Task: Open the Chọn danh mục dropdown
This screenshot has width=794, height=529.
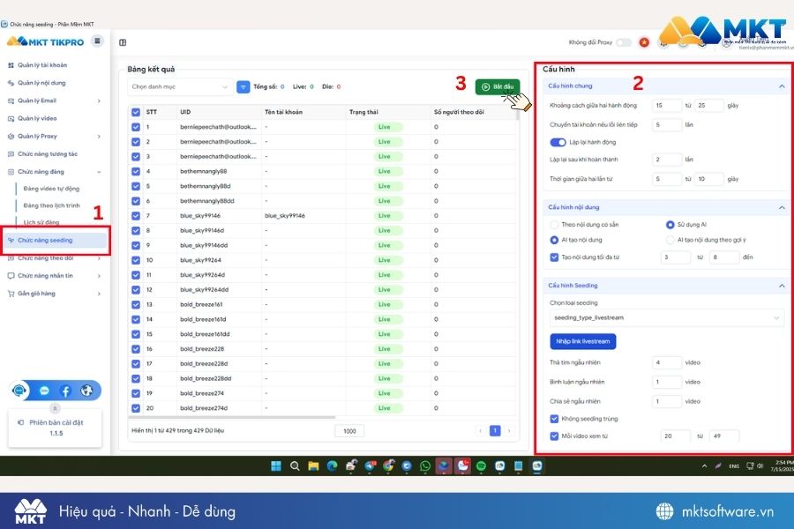Action: pos(180,87)
